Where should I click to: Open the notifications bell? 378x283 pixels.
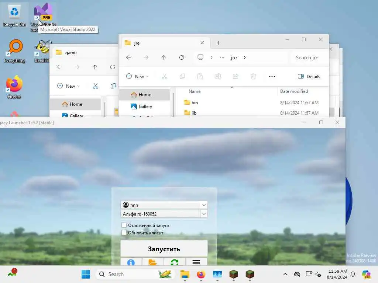[353, 274]
